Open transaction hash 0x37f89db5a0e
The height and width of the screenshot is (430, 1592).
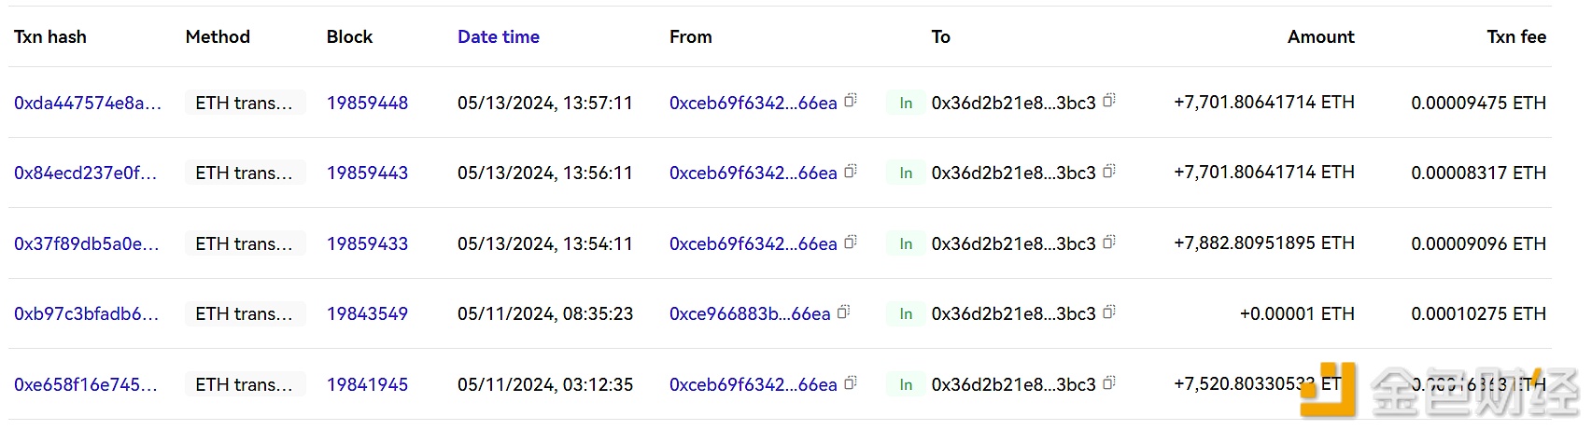(86, 244)
